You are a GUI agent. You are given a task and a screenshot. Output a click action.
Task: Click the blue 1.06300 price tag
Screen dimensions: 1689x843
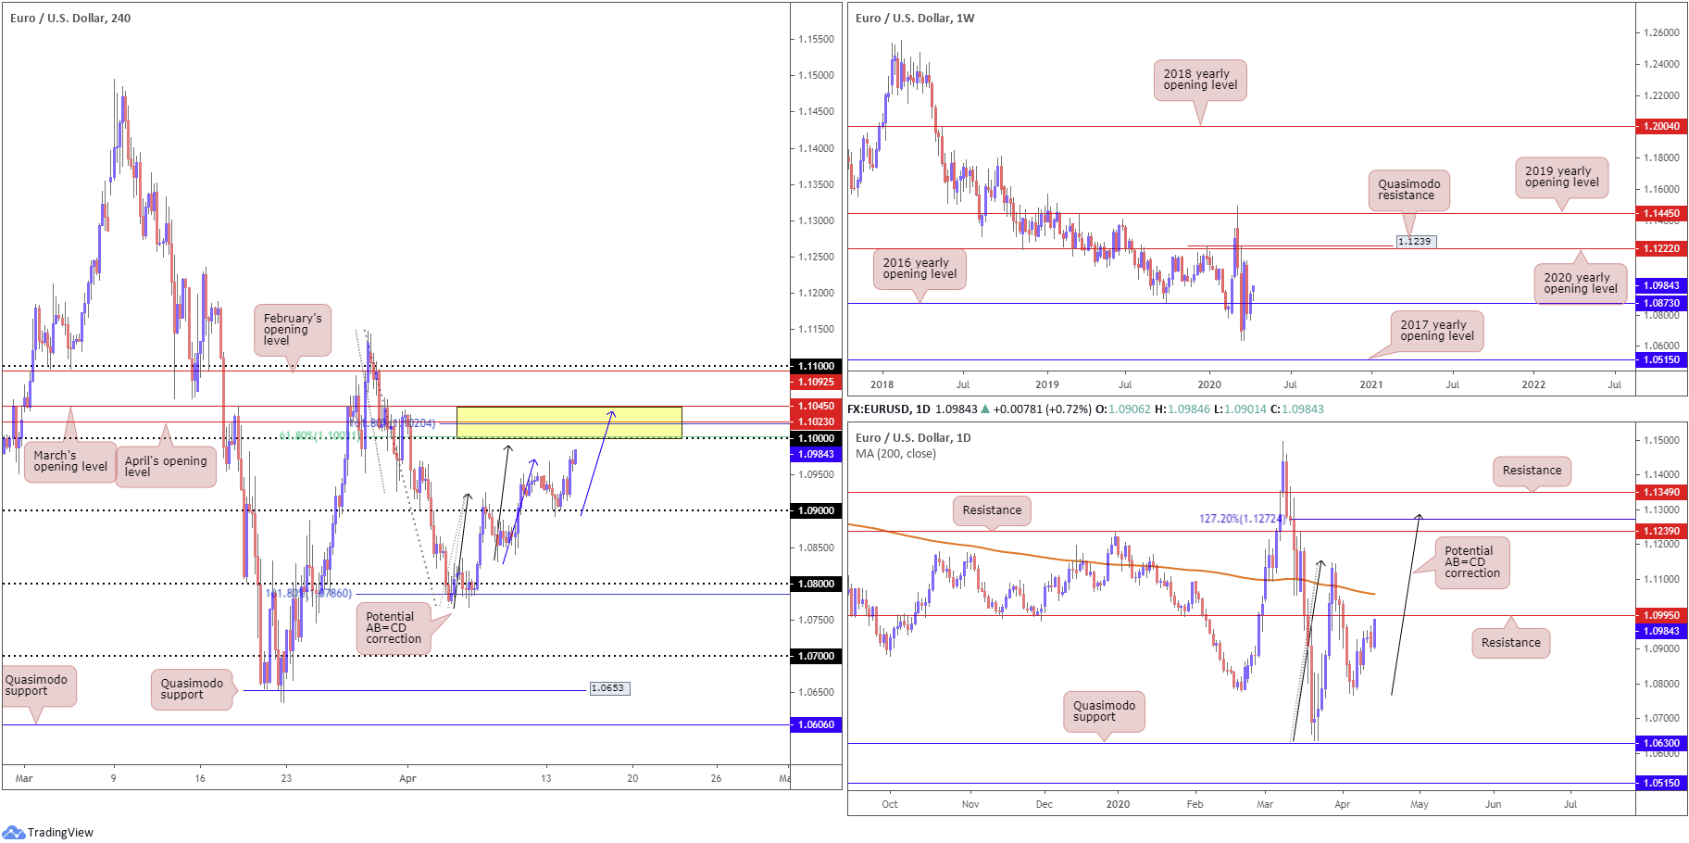(x=1662, y=743)
